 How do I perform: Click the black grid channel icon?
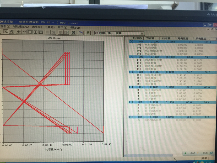[73, 33]
